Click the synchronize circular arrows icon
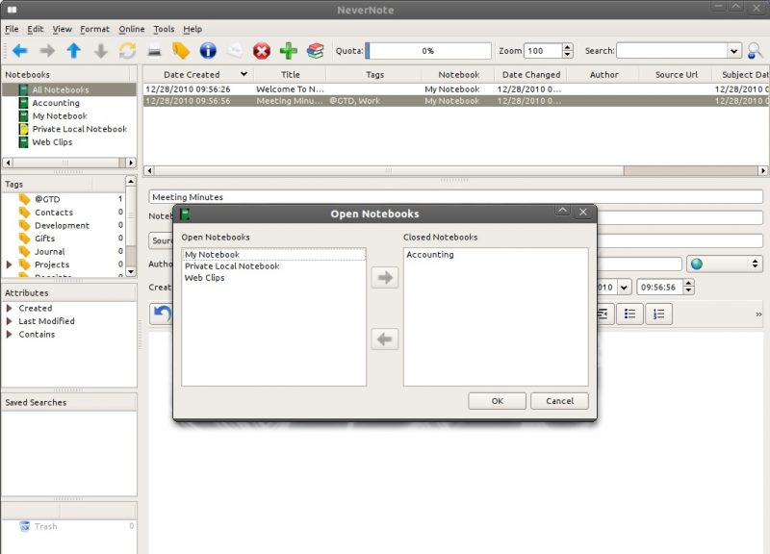770x554 pixels. click(x=127, y=51)
